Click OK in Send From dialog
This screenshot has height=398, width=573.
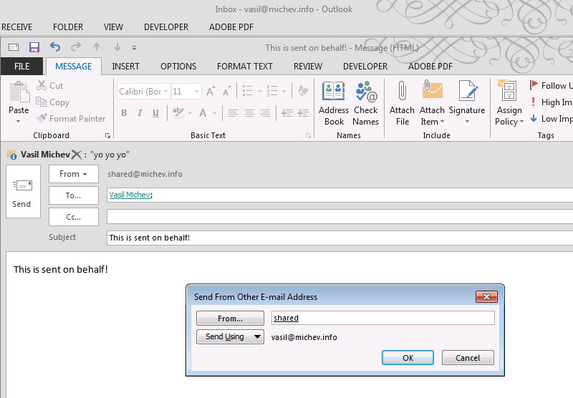tap(408, 358)
